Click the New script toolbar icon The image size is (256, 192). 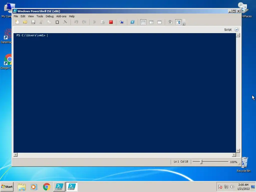tap(17, 22)
